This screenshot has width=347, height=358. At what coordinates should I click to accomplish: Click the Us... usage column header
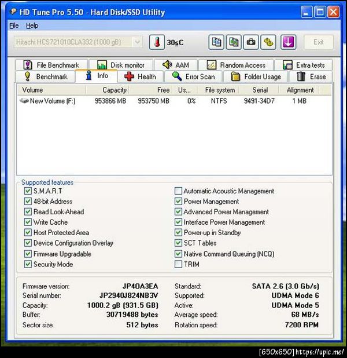pos(185,90)
